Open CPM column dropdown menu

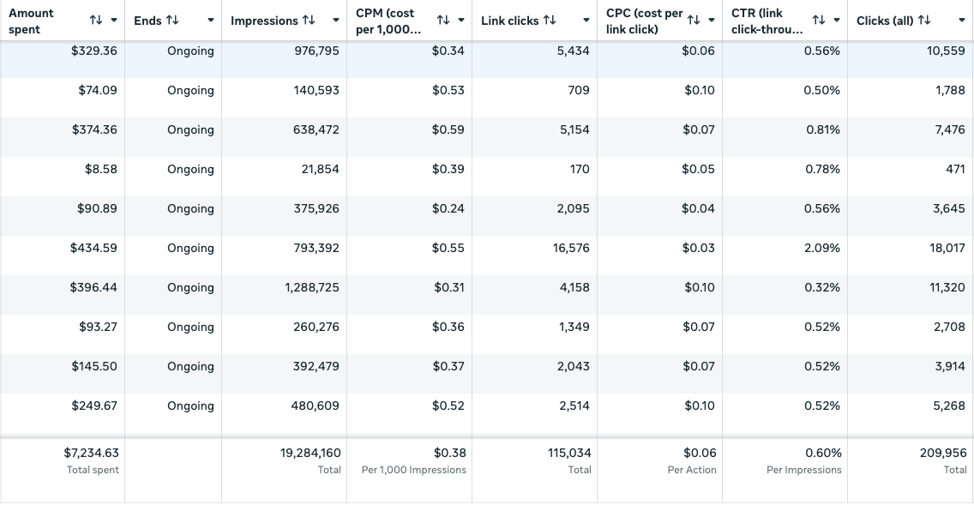coord(461,21)
